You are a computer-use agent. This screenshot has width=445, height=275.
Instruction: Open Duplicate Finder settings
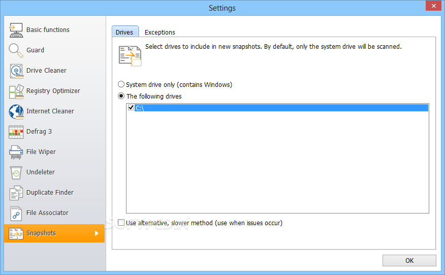[x=50, y=193]
